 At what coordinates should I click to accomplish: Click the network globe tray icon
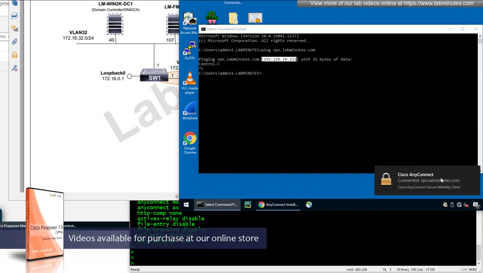(459, 205)
